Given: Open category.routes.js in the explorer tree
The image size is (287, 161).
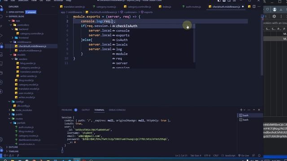Looking at the screenshot, I should (28, 136).
